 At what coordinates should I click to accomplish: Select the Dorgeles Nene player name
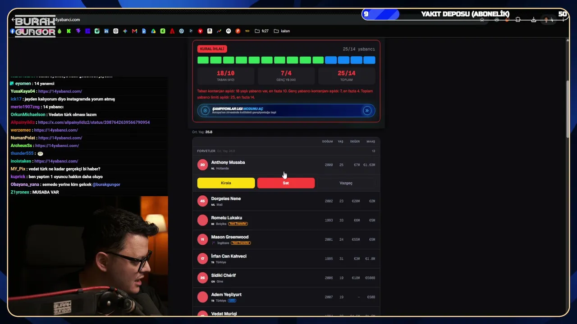coord(226,198)
